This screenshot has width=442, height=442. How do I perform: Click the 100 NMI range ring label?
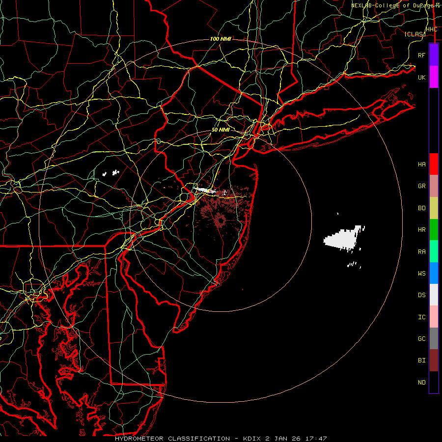221,39
